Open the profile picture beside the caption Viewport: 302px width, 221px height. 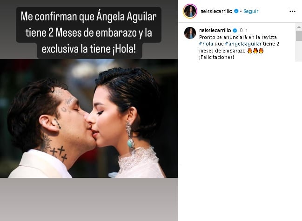click(190, 33)
